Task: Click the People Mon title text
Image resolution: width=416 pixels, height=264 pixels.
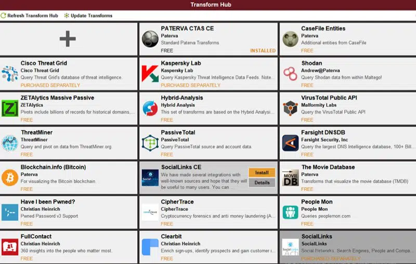Action: tap(317, 202)
